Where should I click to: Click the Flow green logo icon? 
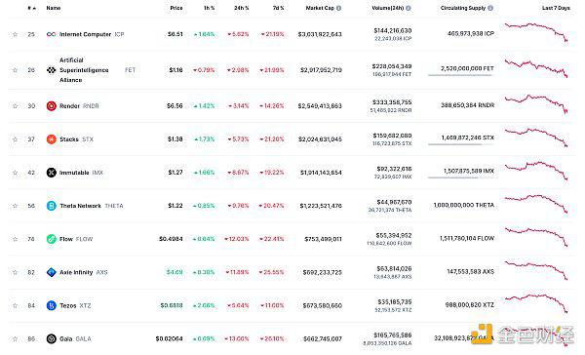point(51,239)
